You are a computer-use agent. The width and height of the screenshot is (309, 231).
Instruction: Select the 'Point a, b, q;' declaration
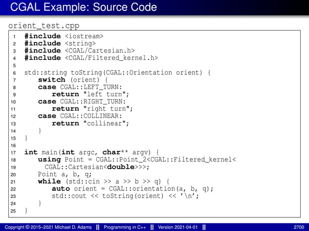tap(65, 174)
